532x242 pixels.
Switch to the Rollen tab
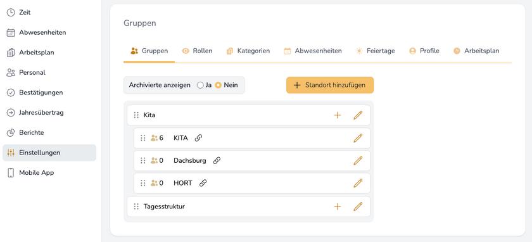pyautogui.click(x=198, y=51)
